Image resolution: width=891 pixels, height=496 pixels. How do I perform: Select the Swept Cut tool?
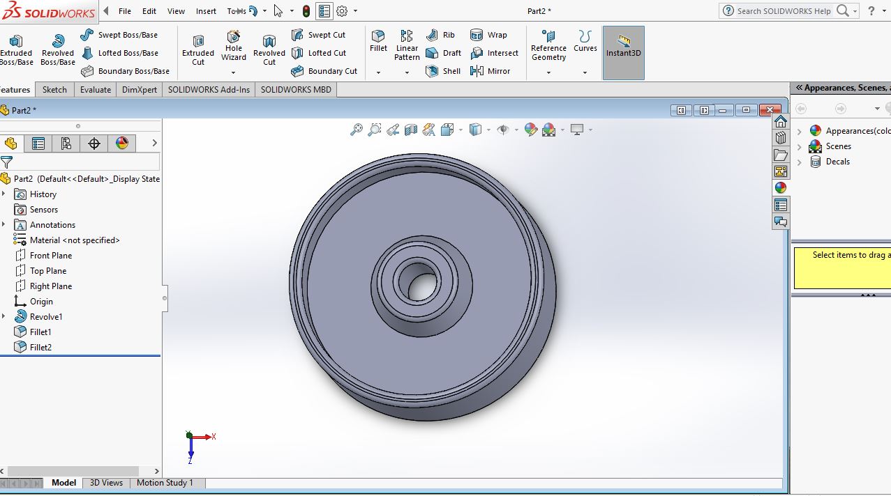[318, 35]
